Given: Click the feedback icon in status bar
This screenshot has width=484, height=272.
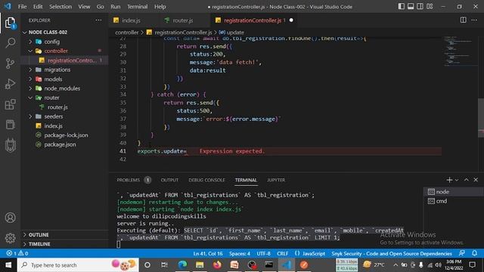Looking at the screenshot, I should point(462,253).
